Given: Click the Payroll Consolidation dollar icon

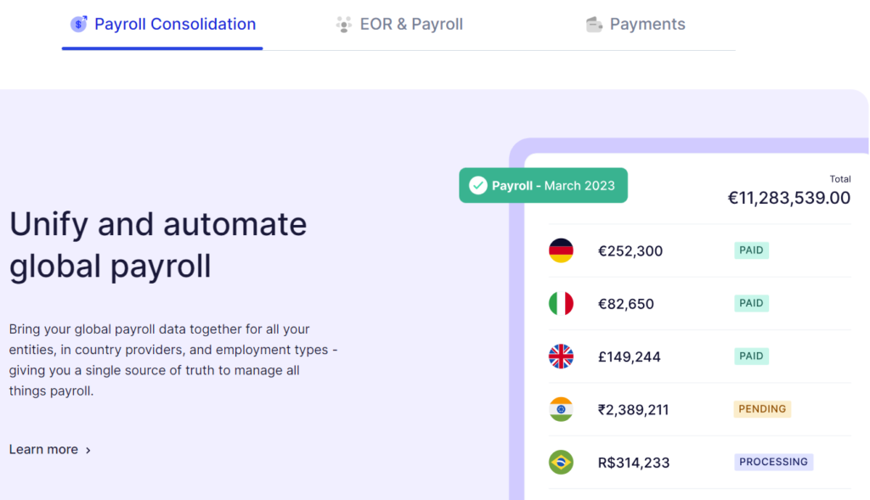Looking at the screenshot, I should 78,25.
